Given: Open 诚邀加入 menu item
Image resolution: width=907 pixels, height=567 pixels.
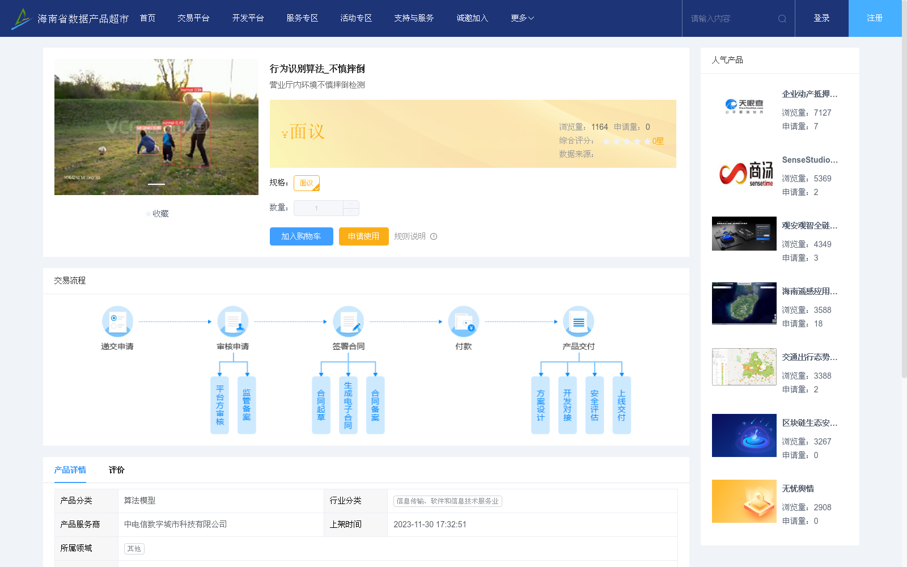Looking at the screenshot, I should (472, 18).
